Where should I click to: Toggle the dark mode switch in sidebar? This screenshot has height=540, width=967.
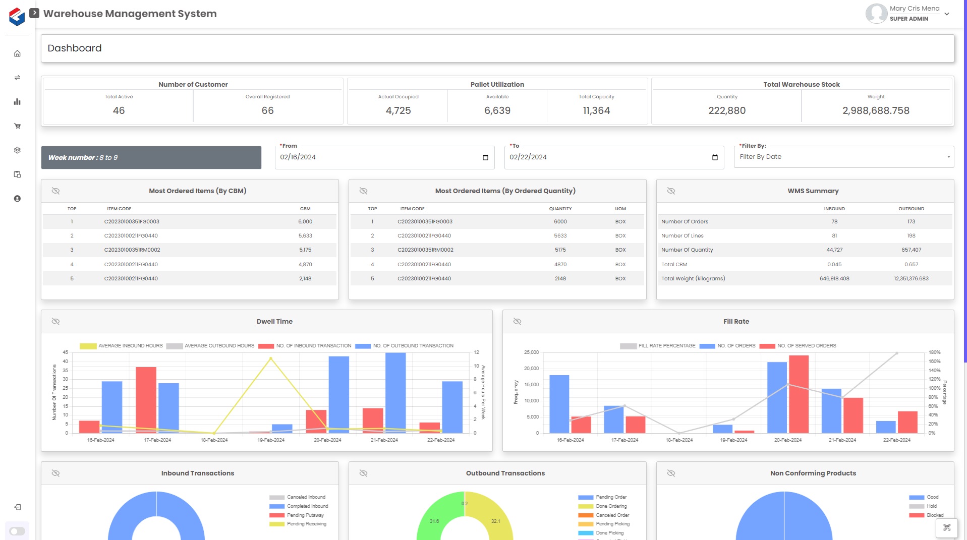click(x=17, y=531)
